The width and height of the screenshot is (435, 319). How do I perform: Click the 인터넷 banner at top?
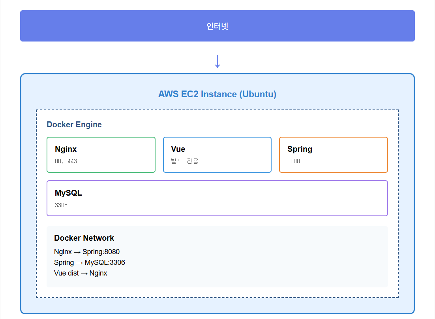217,26
